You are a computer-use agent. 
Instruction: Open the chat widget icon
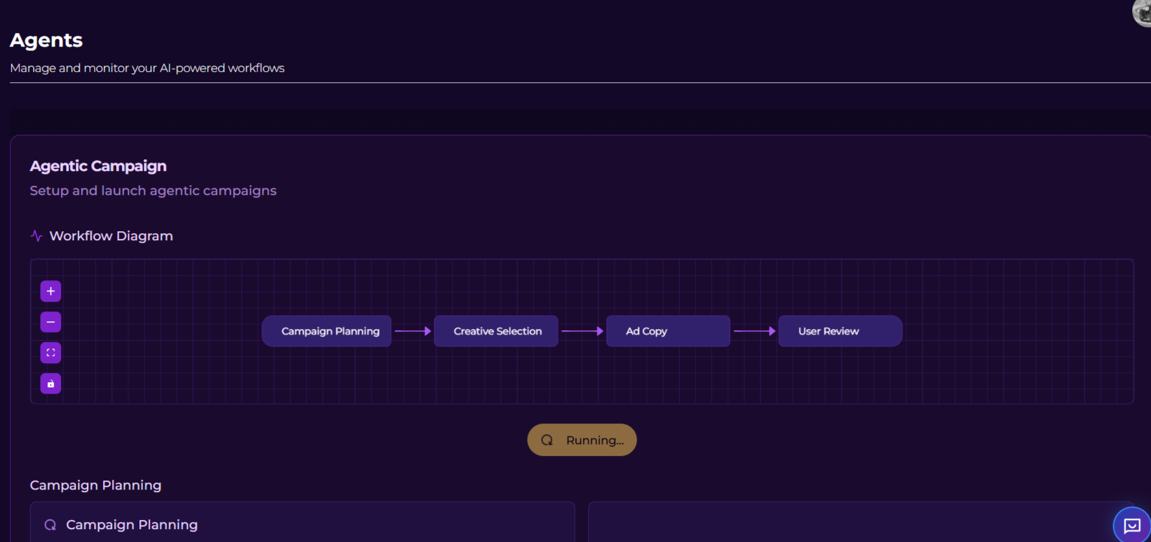coord(1132,525)
